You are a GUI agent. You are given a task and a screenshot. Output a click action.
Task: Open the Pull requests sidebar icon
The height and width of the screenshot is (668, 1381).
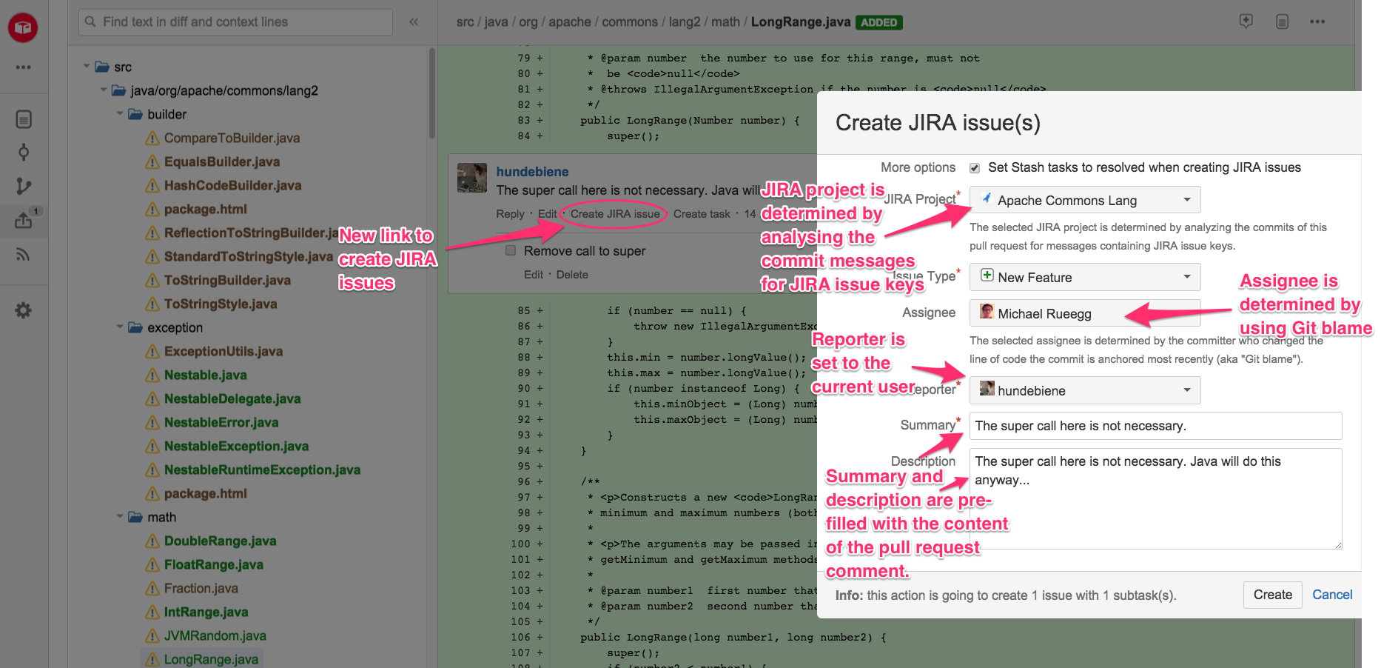click(24, 220)
